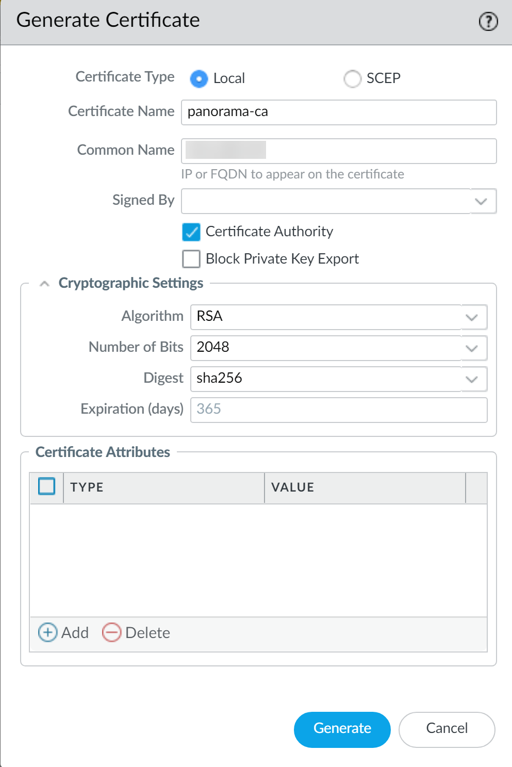
Task: Select the SCEP certificate type
Action: 352,79
